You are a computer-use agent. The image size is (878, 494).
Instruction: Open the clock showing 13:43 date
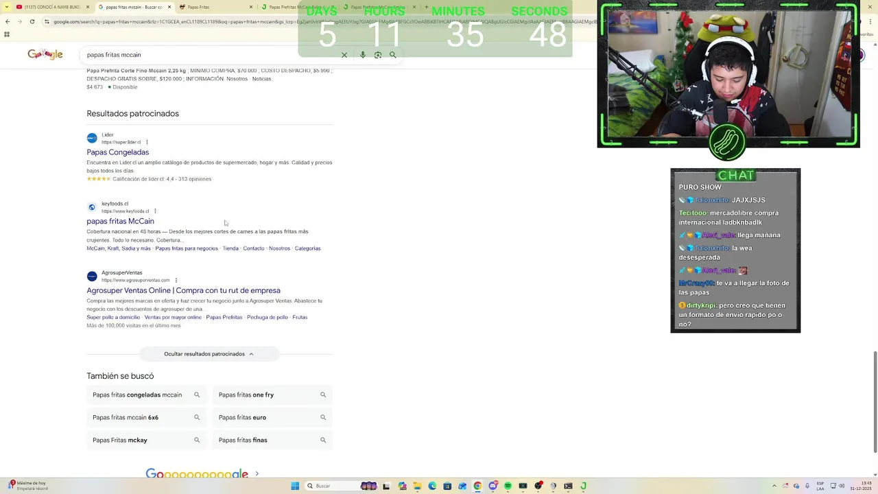tap(861, 486)
